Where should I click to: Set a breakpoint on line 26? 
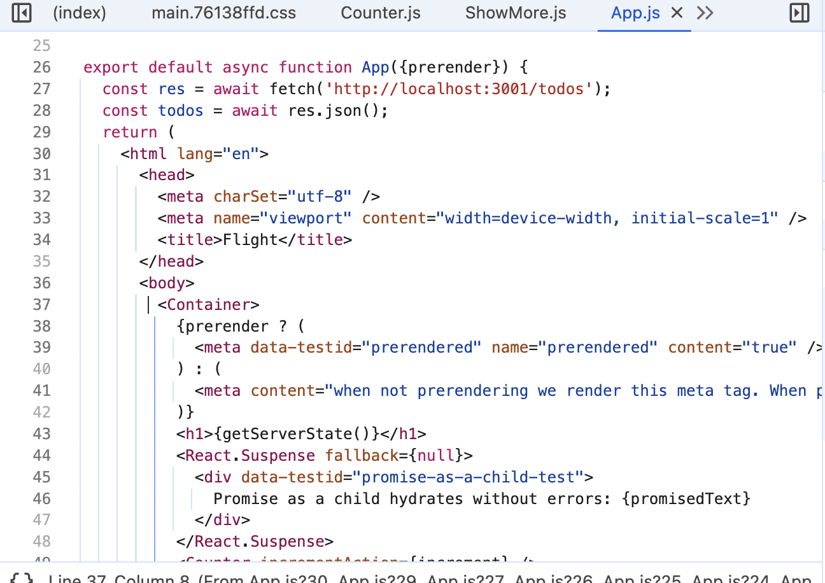41,67
